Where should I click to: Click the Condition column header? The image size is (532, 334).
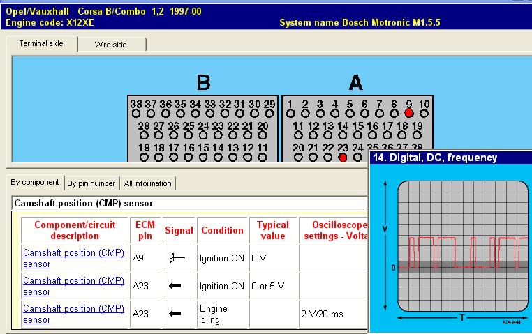coord(222,230)
